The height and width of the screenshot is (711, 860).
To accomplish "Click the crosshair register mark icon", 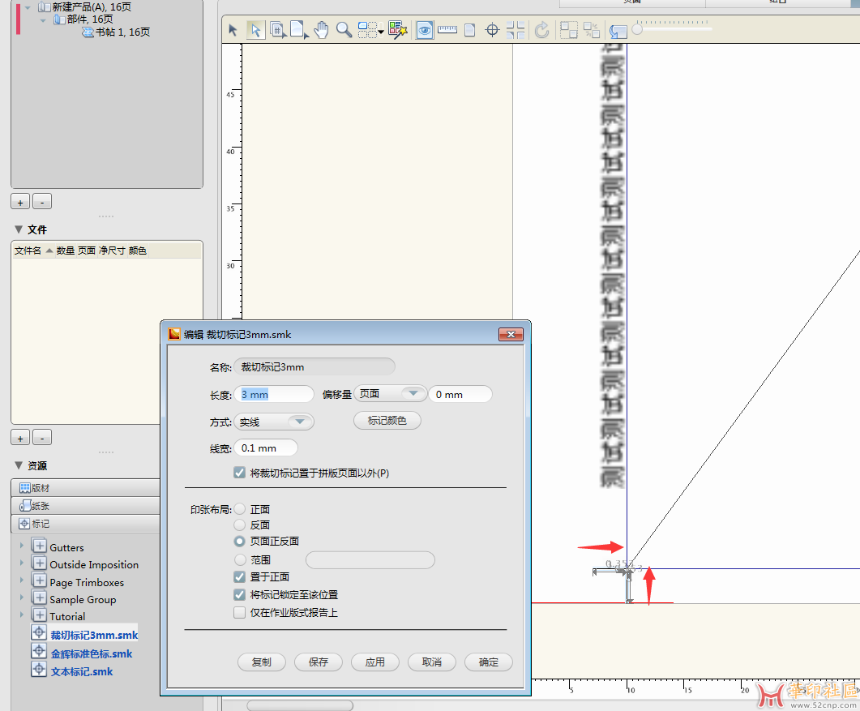I will pos(493,30).
